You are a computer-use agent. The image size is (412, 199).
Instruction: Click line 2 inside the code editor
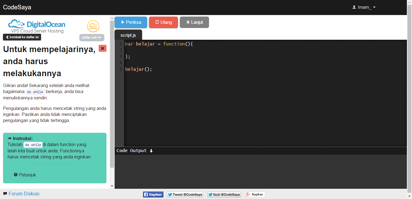coord(151,50)
